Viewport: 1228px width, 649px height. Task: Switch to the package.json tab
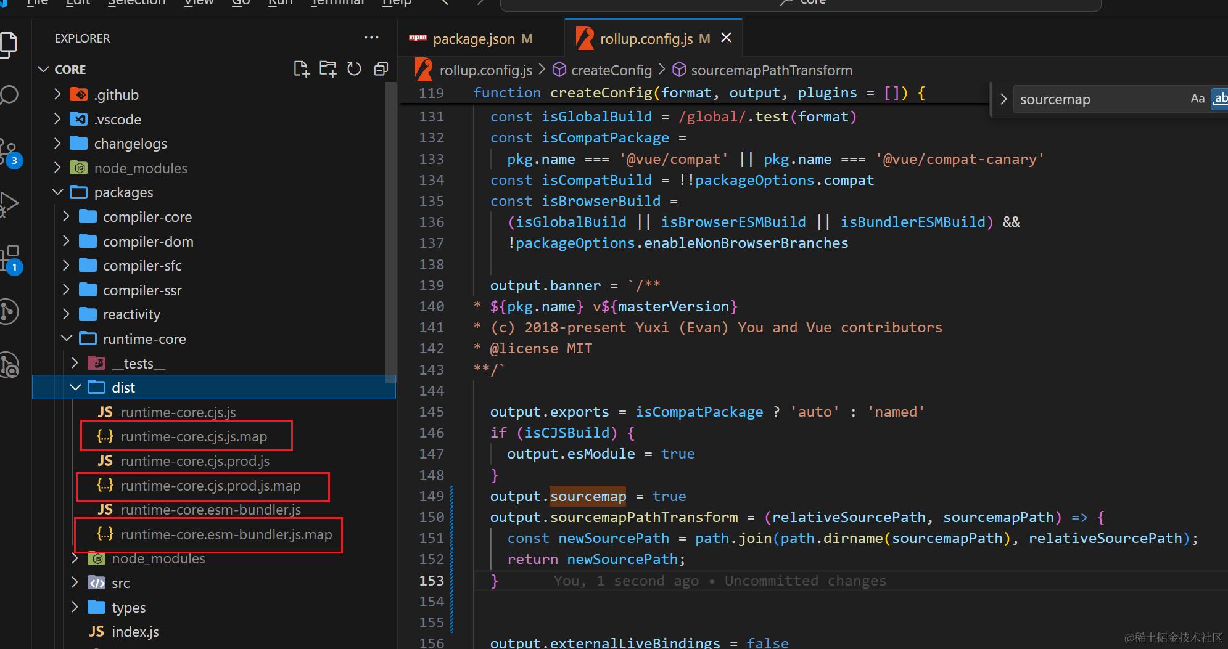[481, 38]
